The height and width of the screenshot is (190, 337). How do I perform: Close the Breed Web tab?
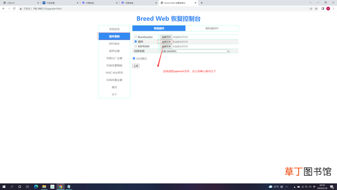click(195, 3)
